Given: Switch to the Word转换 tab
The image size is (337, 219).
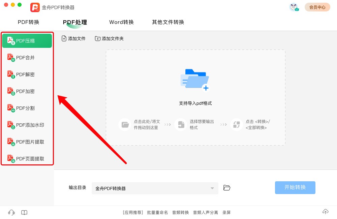Looking at the screenshot, I should (121, 22).
